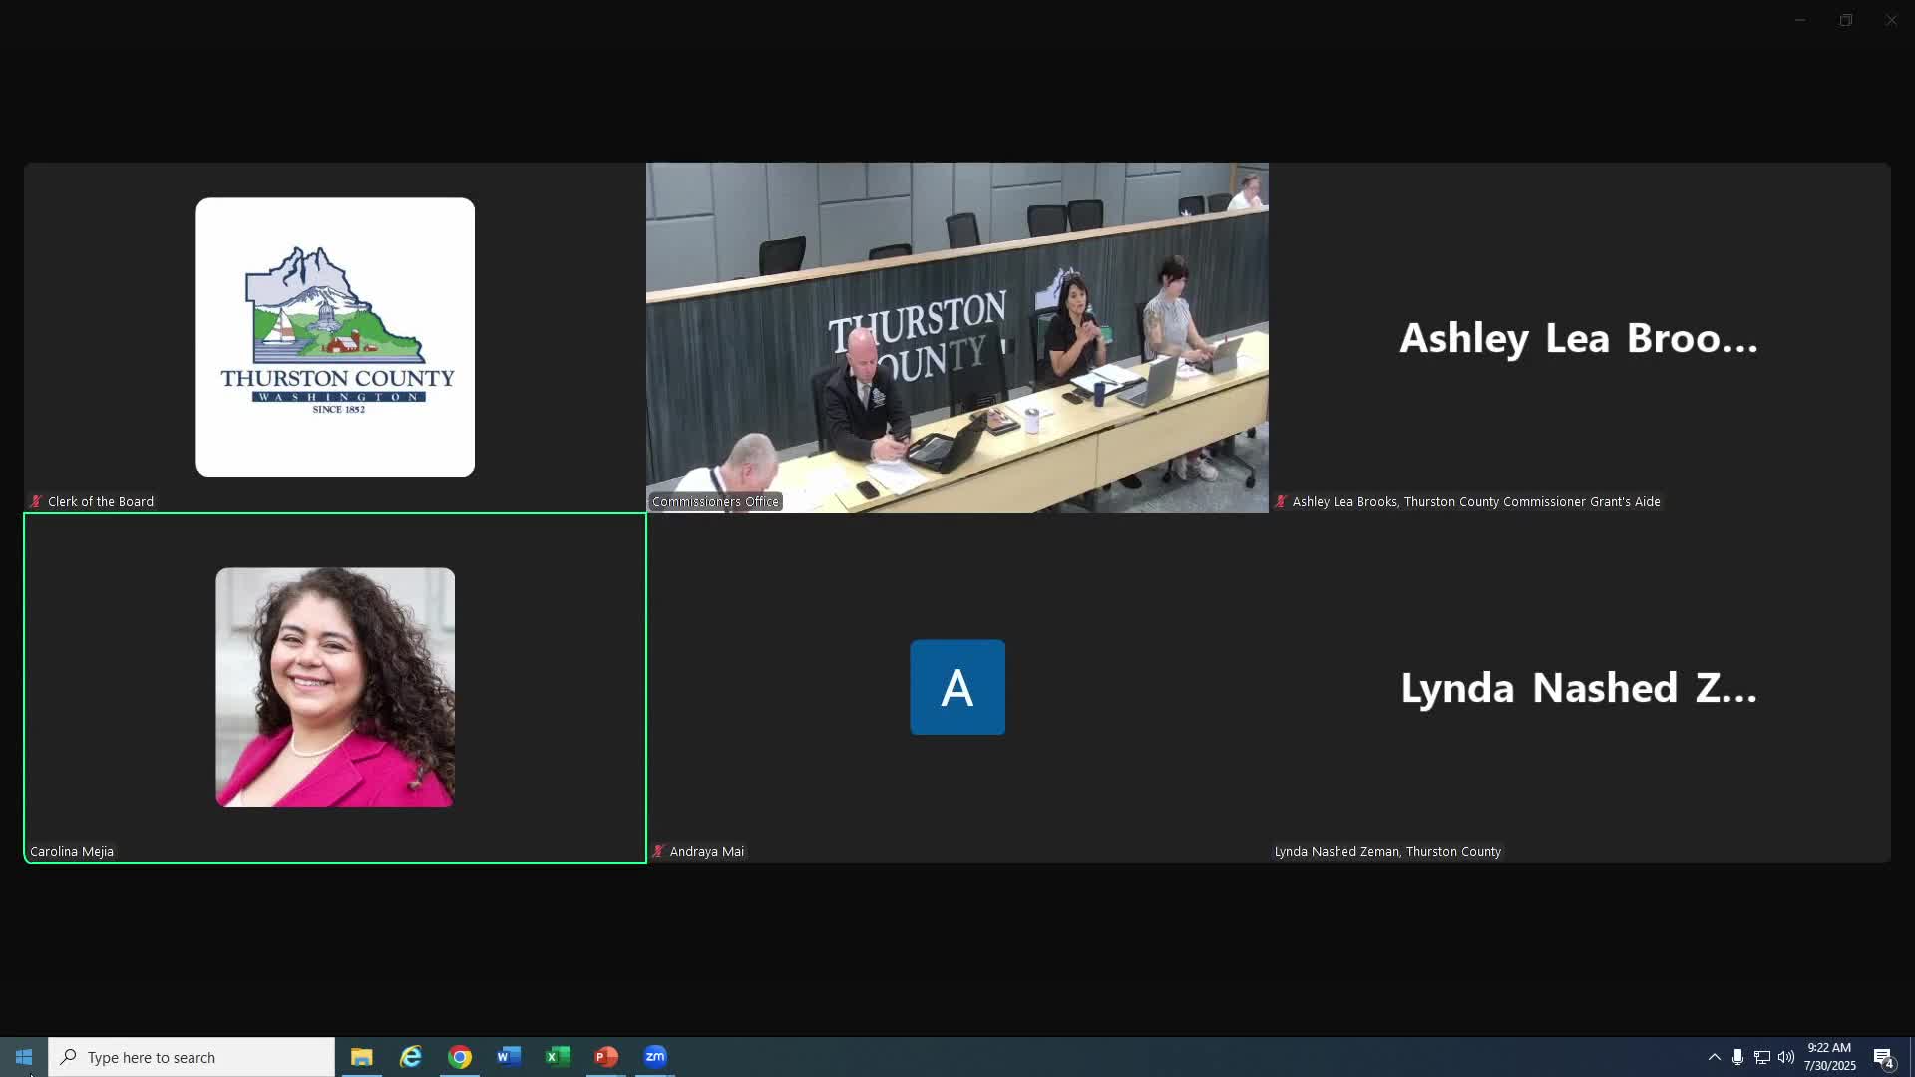Viewport: 1915px width, 1077px height.
Task: Open the clock showing 9:22 AM
Action: click(1829, 1057)
